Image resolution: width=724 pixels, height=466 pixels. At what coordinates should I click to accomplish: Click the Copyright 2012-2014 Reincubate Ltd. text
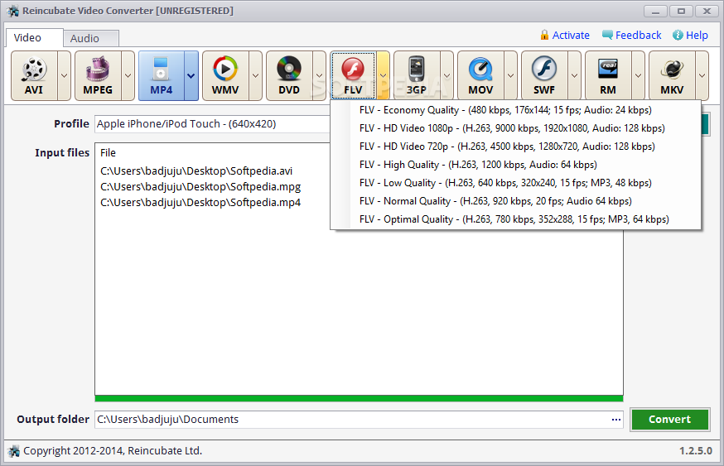[113, 451]
